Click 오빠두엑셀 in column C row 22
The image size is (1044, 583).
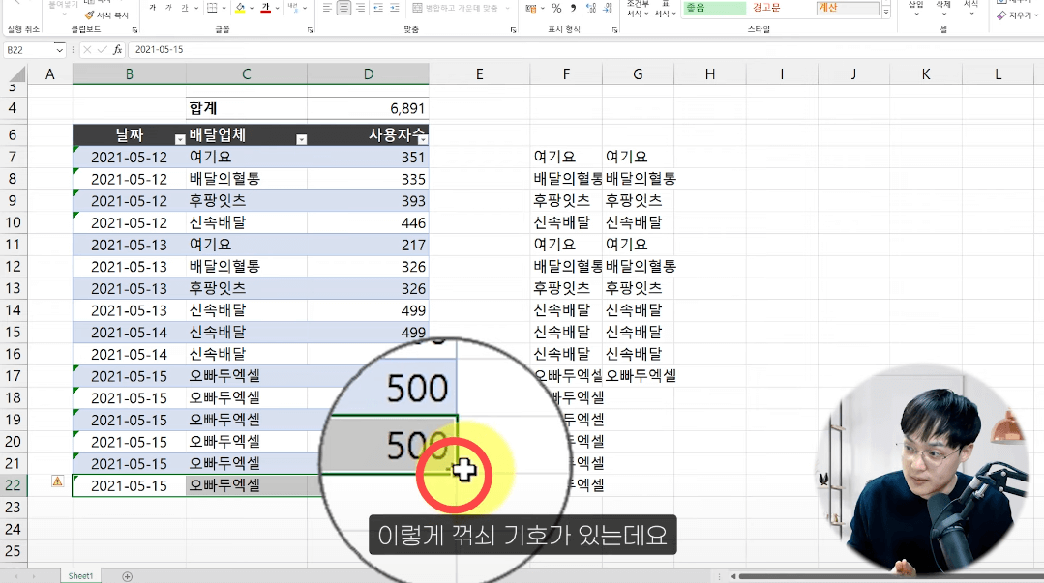247,485
